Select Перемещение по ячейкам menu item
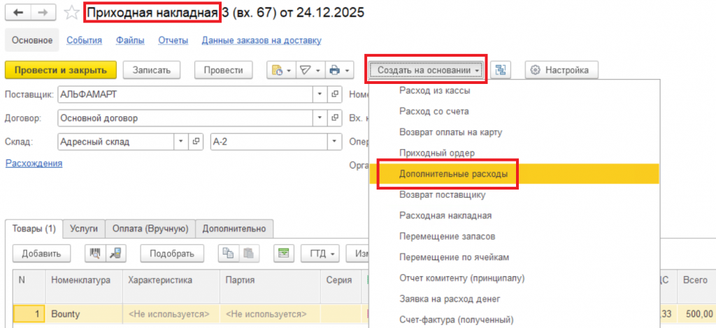Screen dimensions: 716x328 pyautogui.click(x=514, y=257)
